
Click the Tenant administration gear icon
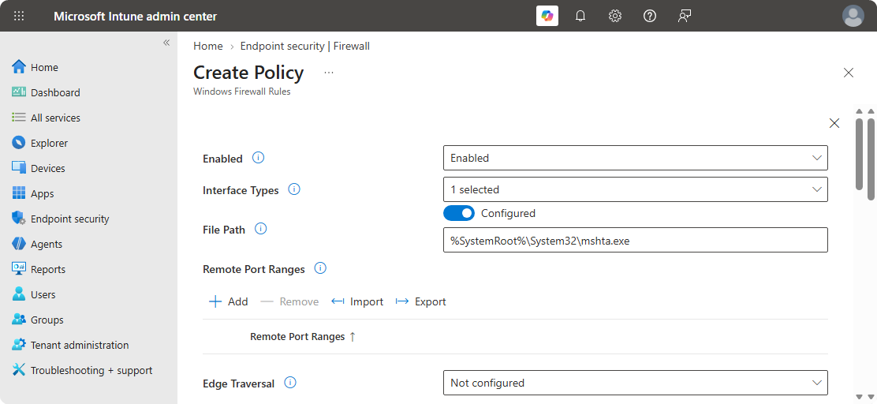tap(19, 345)
